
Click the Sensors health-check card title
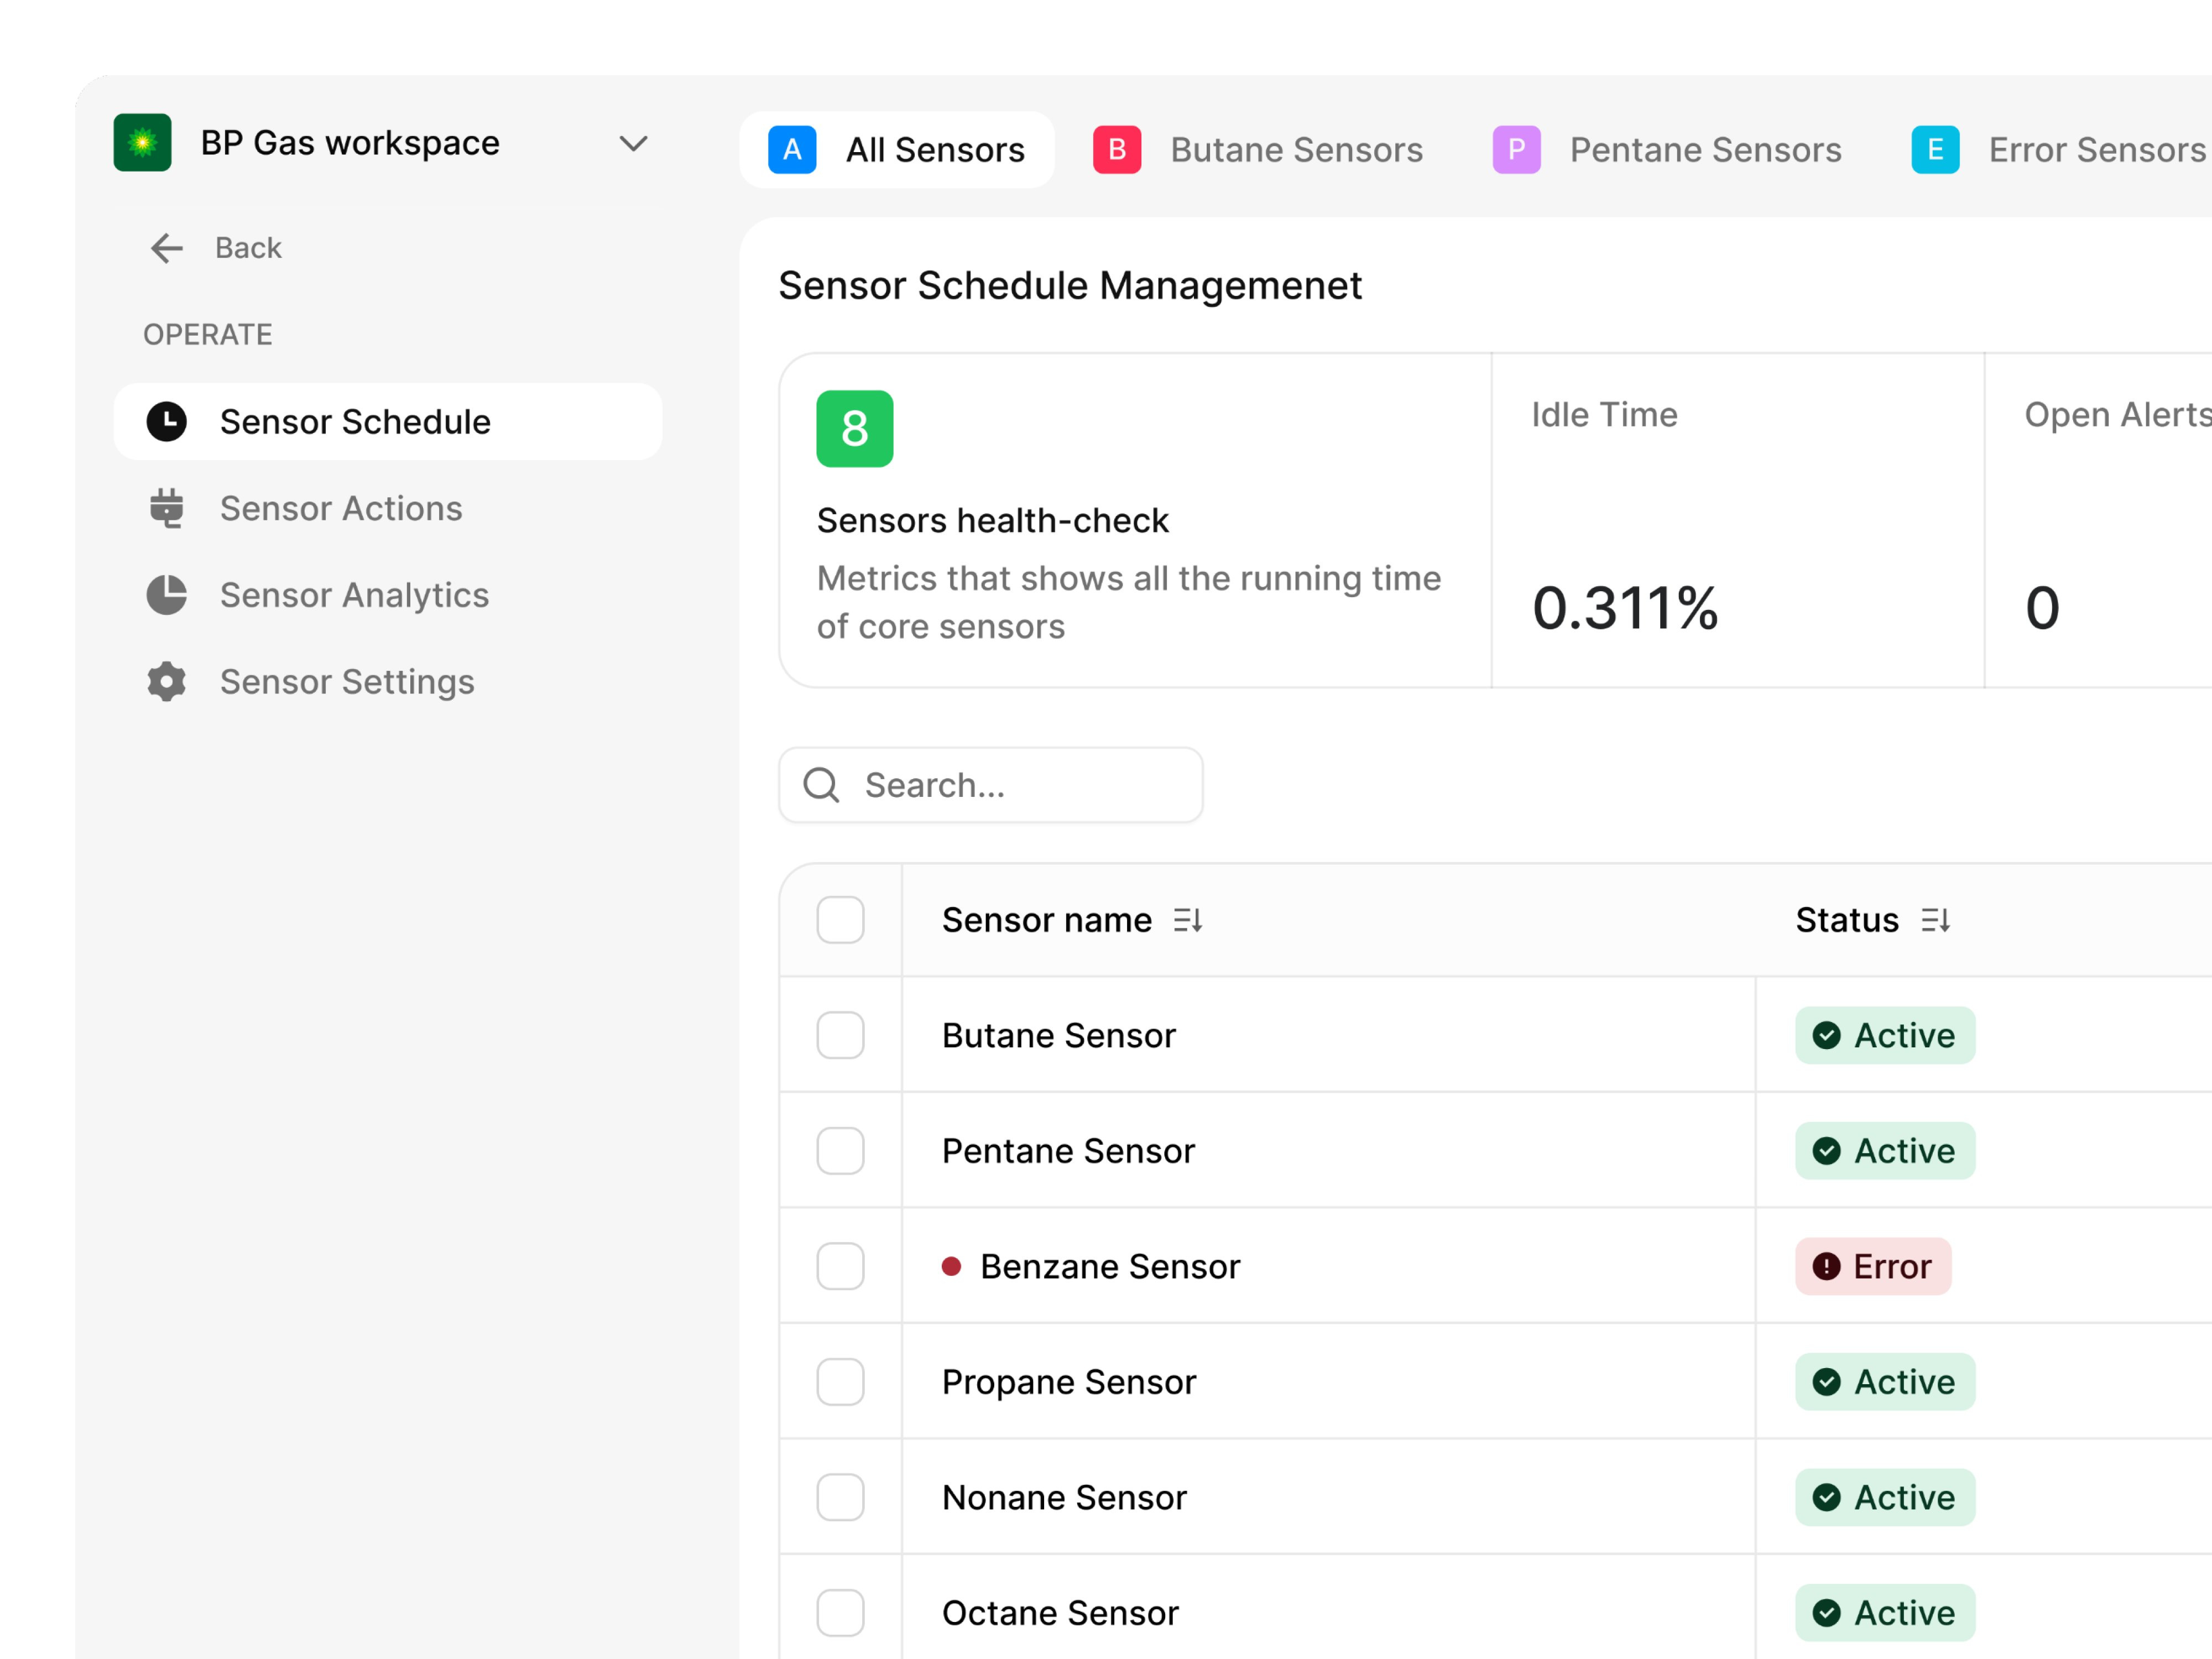click(x=993, y=521)
